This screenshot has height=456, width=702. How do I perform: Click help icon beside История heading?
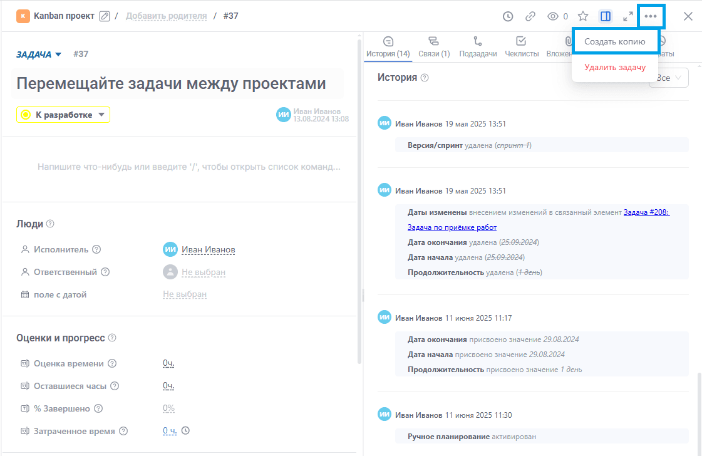pyautogui.click(x=425, y=78)
